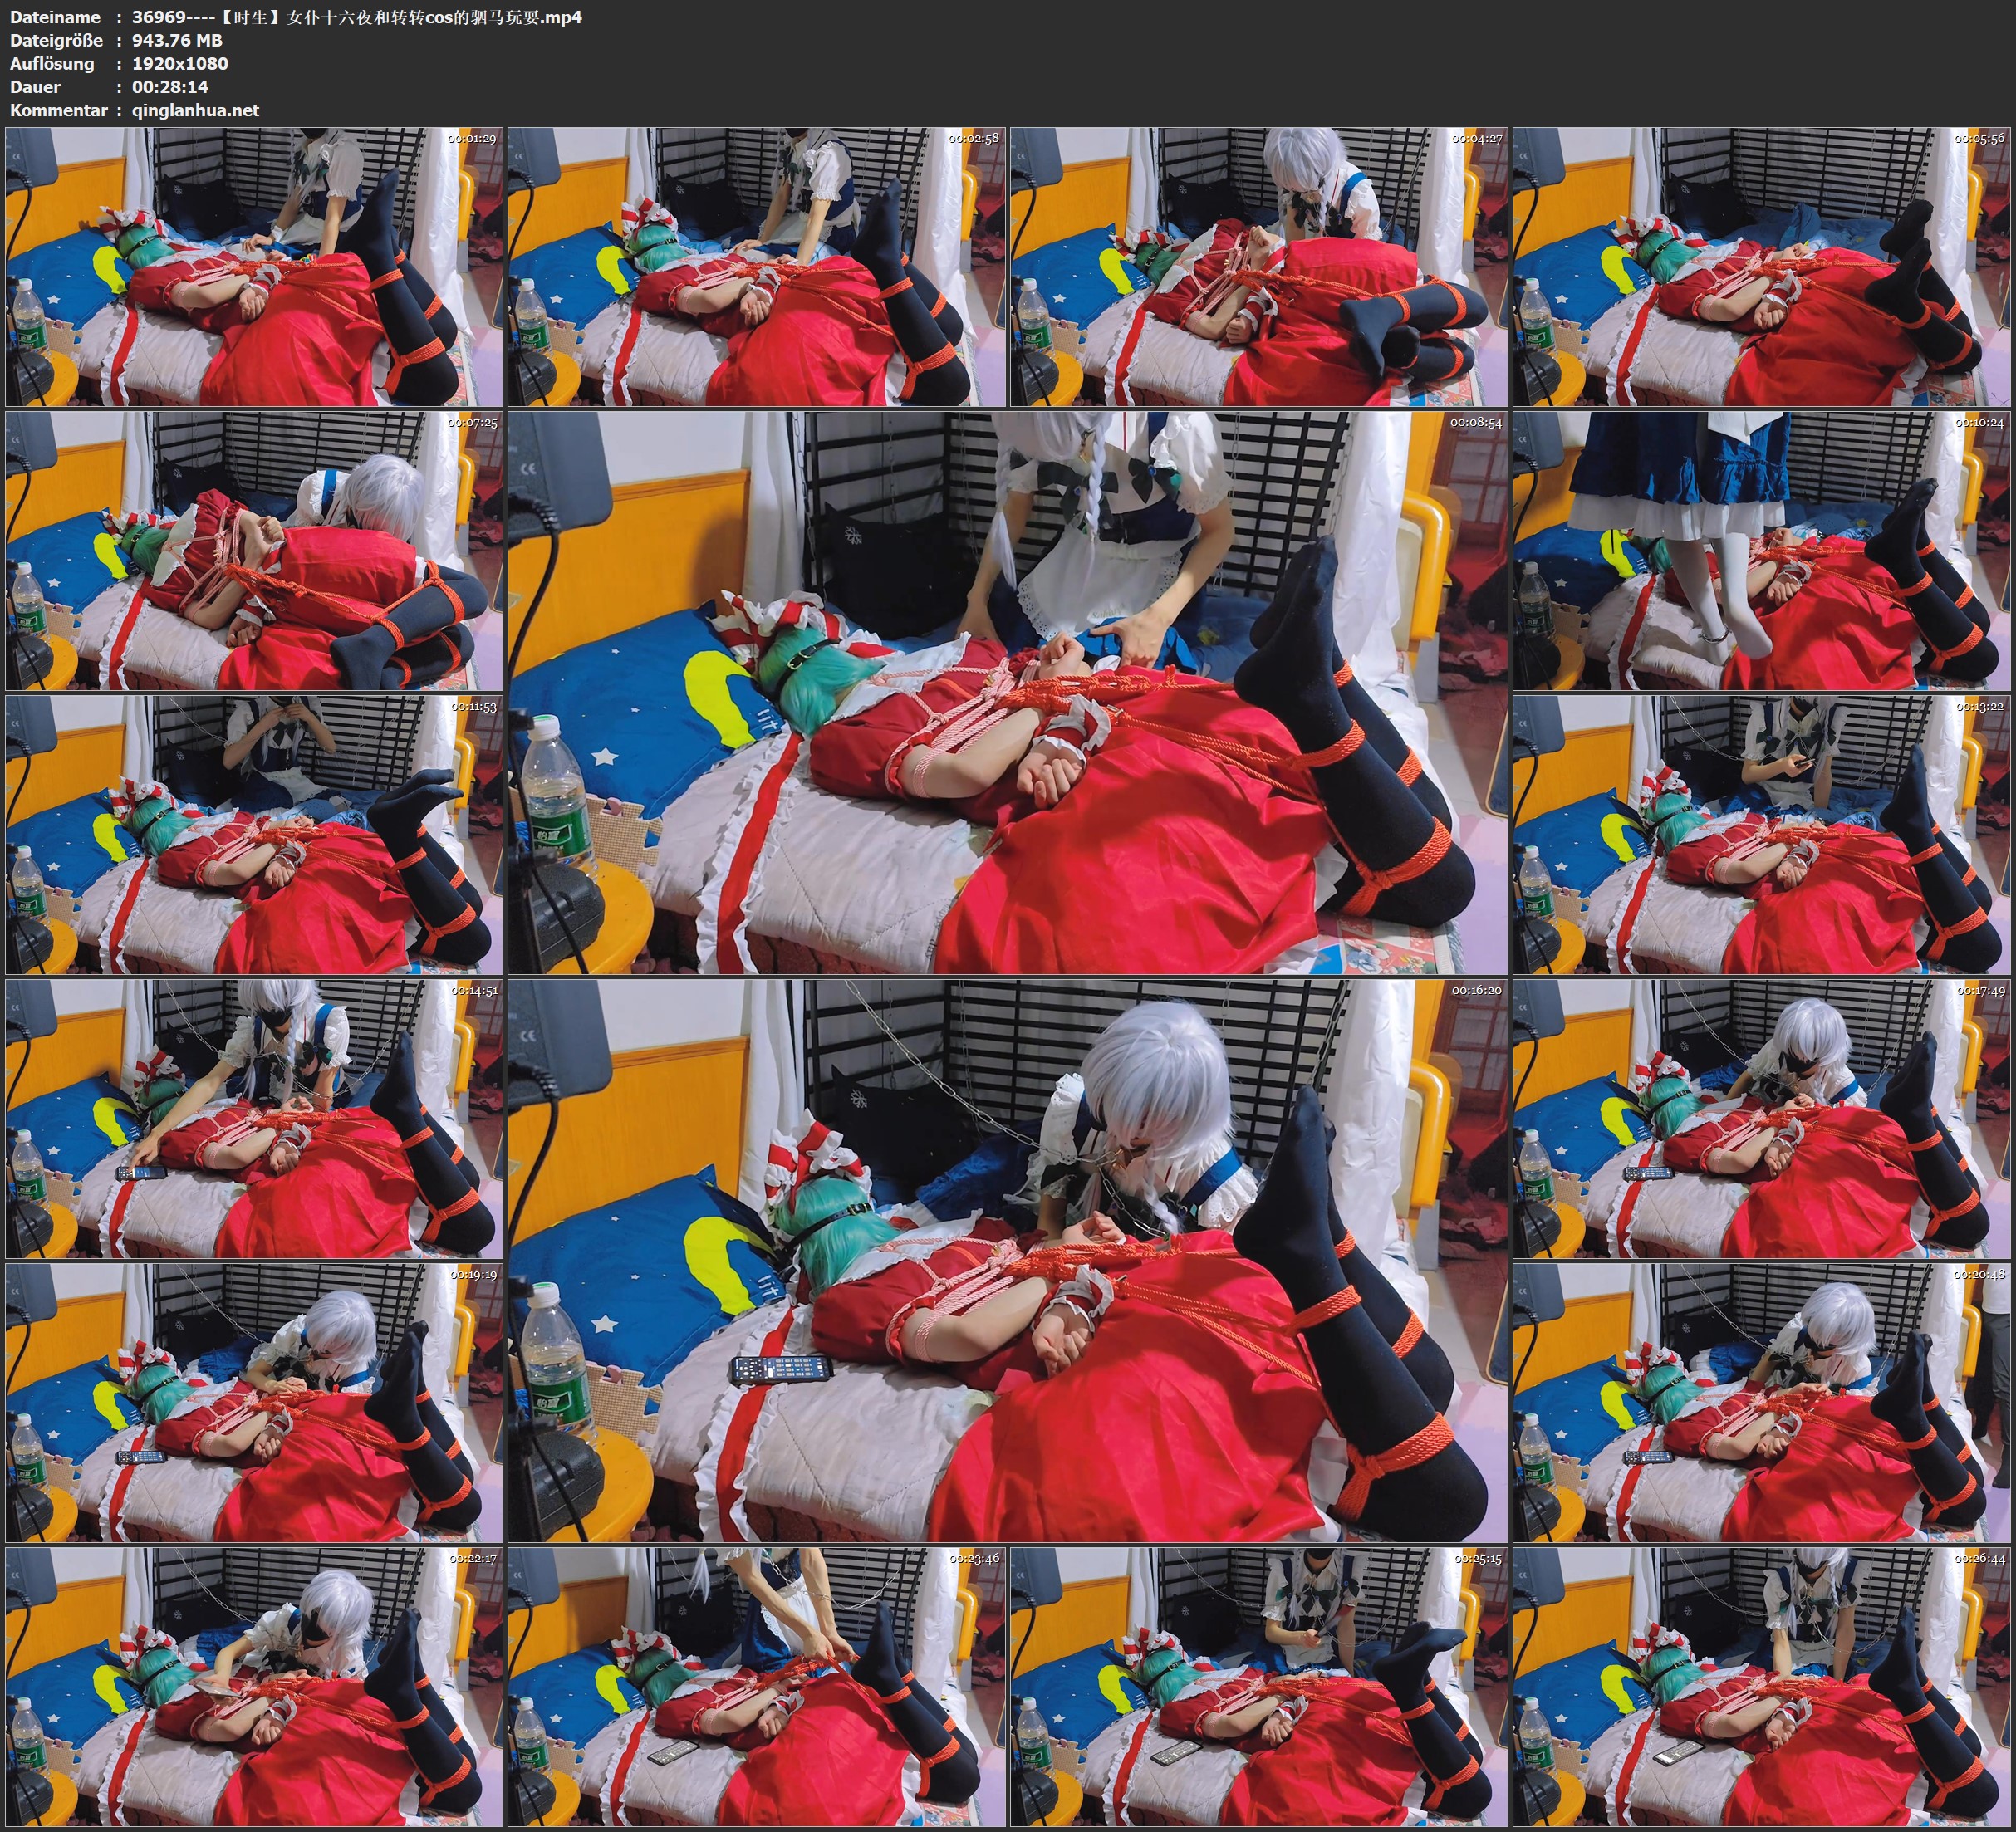Open the 00:20:48 frame
The image size is (2016, 1832).
[1762, 1402]
